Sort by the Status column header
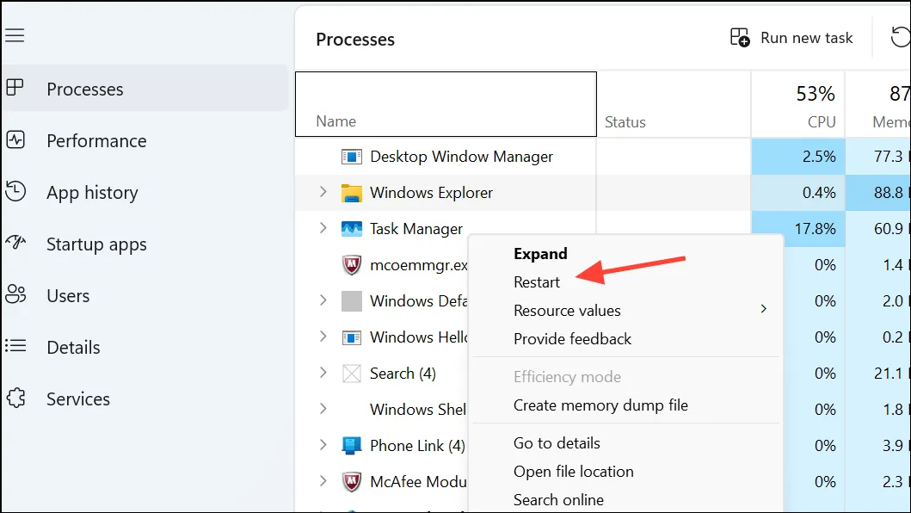This screenshot has width=911, height=513. (674, 104)
